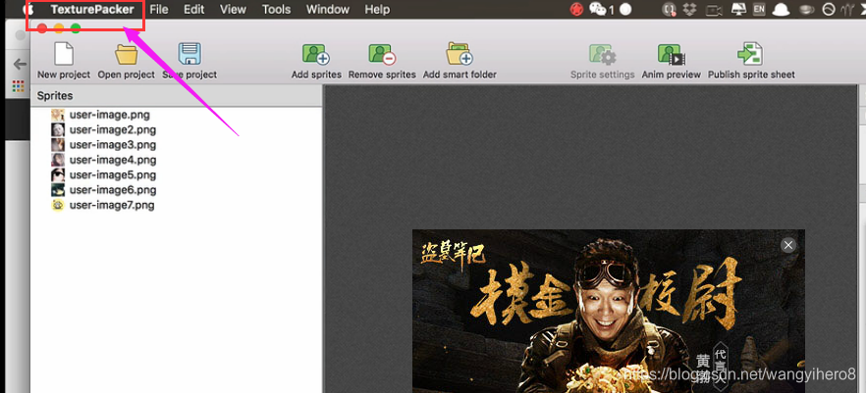The width and height of the screenshot is (866, 393).
Task: Click the New project toolbar icon
Action: click(64, 54)
